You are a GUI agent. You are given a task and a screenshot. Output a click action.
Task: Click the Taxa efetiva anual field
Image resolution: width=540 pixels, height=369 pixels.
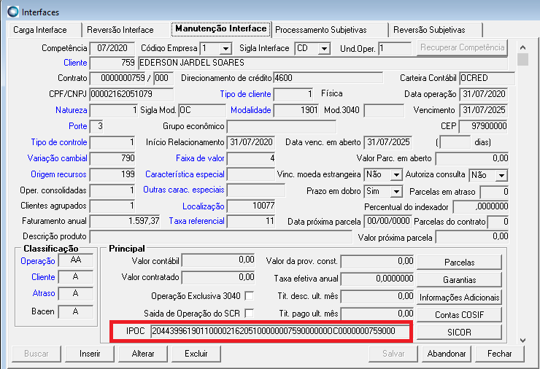click(377, 279)
